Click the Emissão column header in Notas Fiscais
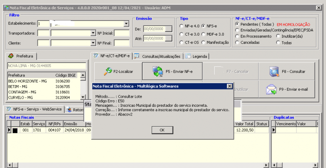Image resolution: width=326 pixels, height=168 pixels. [75, 124]
